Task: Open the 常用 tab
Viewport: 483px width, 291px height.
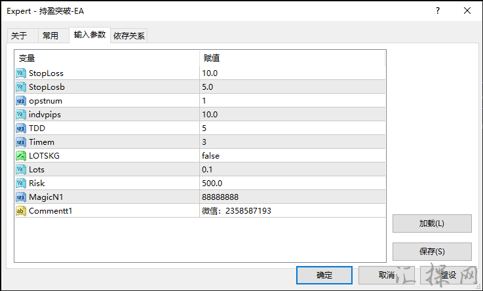Action: coord(50,35)
